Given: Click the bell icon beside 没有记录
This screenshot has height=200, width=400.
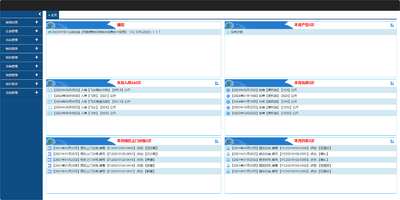Looking at the screenshot, I should 228,32.
